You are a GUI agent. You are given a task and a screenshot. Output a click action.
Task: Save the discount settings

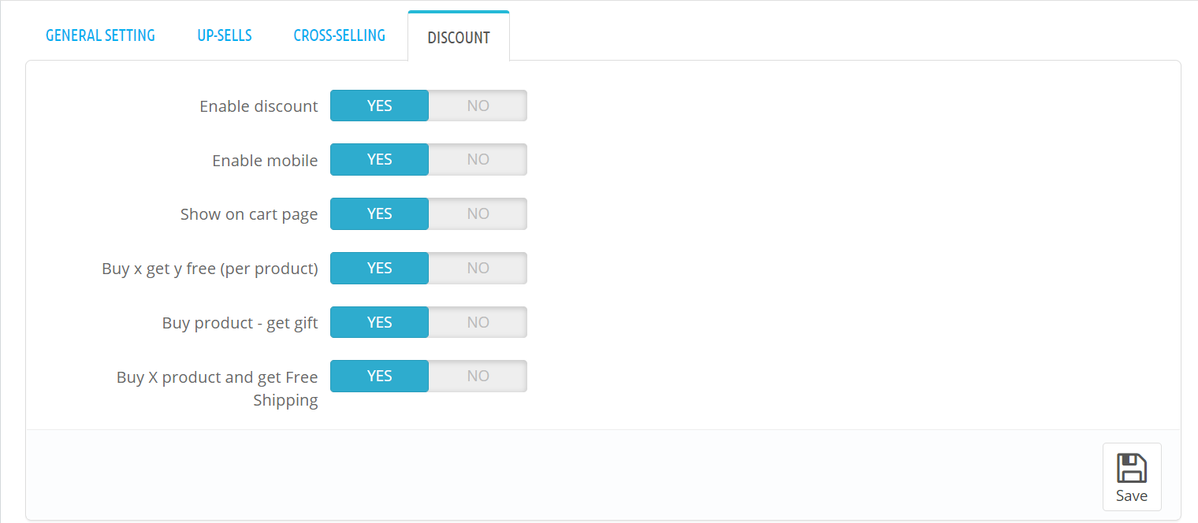[x=1132, y=477]
